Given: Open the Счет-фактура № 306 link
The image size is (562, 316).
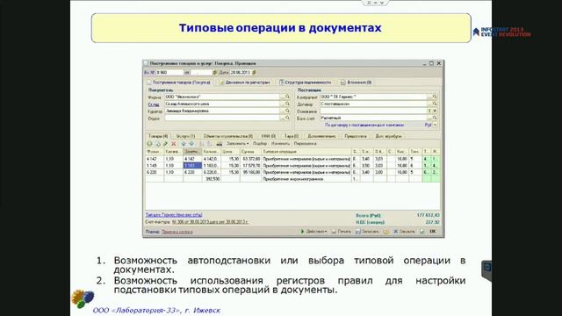Looking at the screenshot, I should click(210, 222).
